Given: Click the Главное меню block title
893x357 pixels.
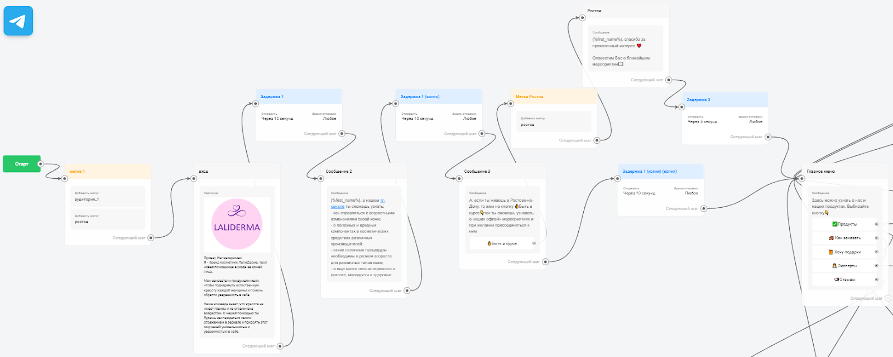Looking at the screenshot, I should [821, 172].
